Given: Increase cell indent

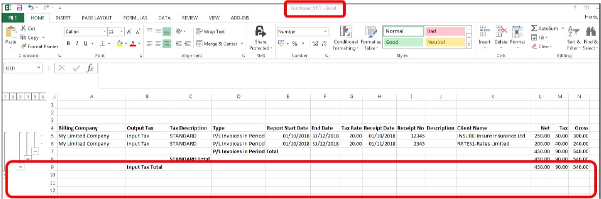Looking at the screenshot, I should click(x=188, y=44).
